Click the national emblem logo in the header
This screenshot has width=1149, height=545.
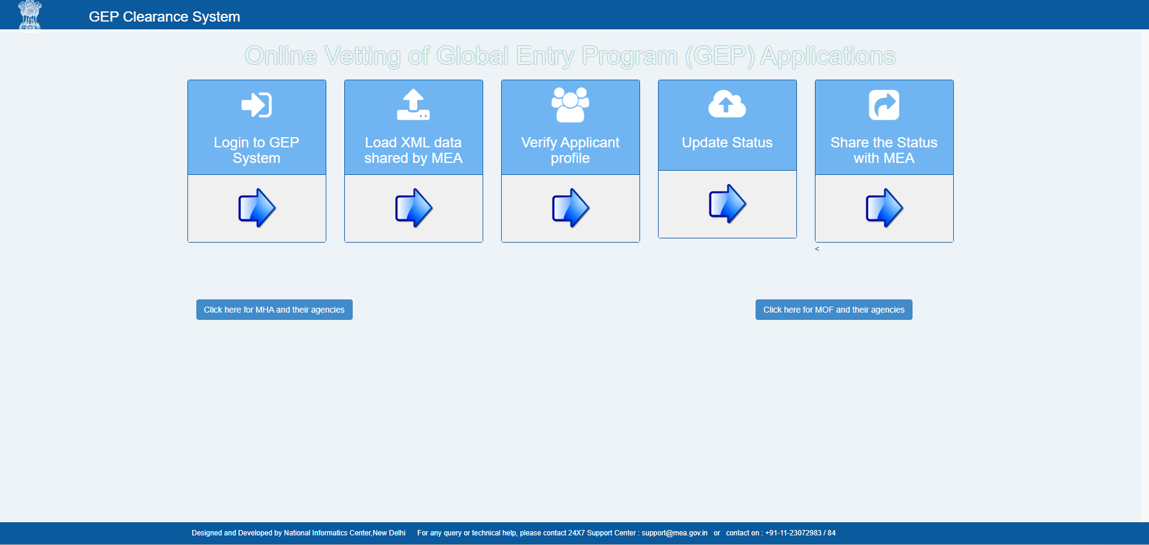click(29, 15)
